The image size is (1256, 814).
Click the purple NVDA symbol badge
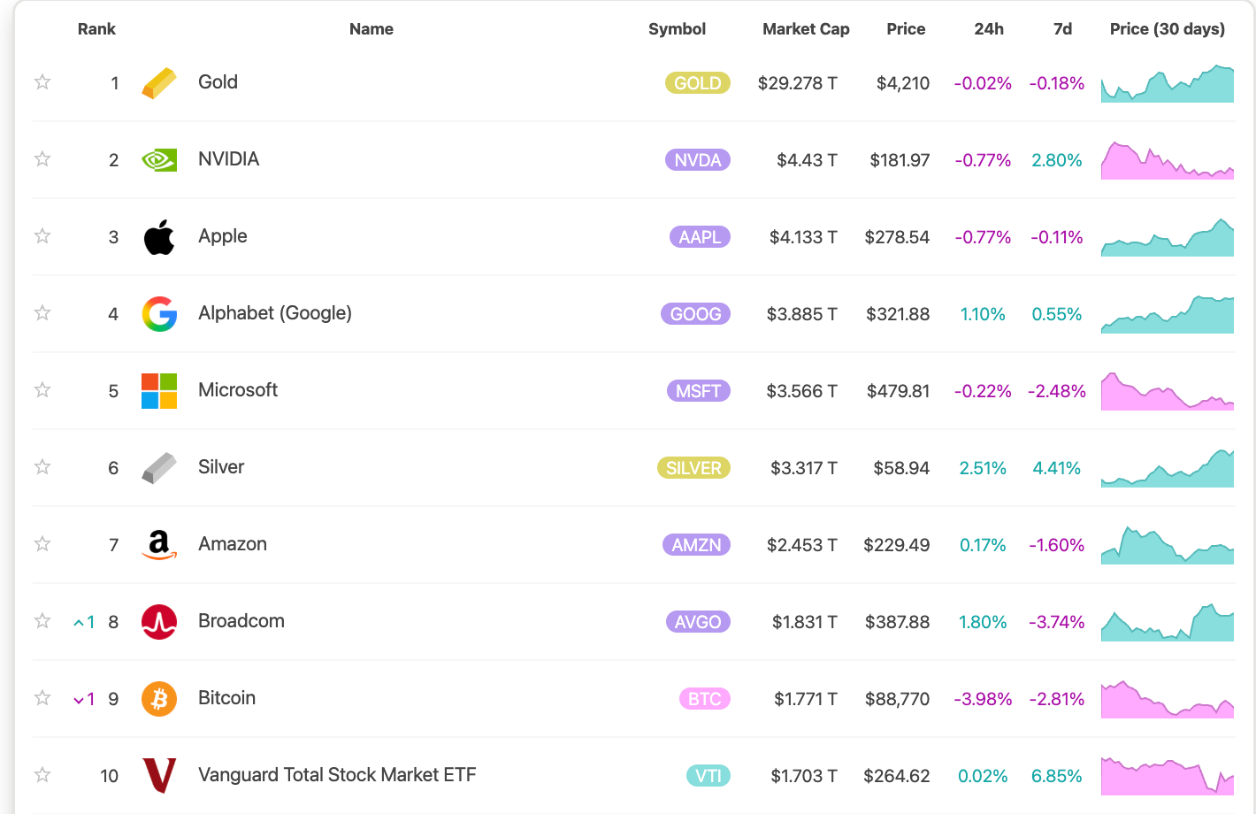coord(697,160)
